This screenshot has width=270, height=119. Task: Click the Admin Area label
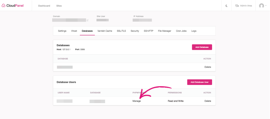click(x=246, y=6)
